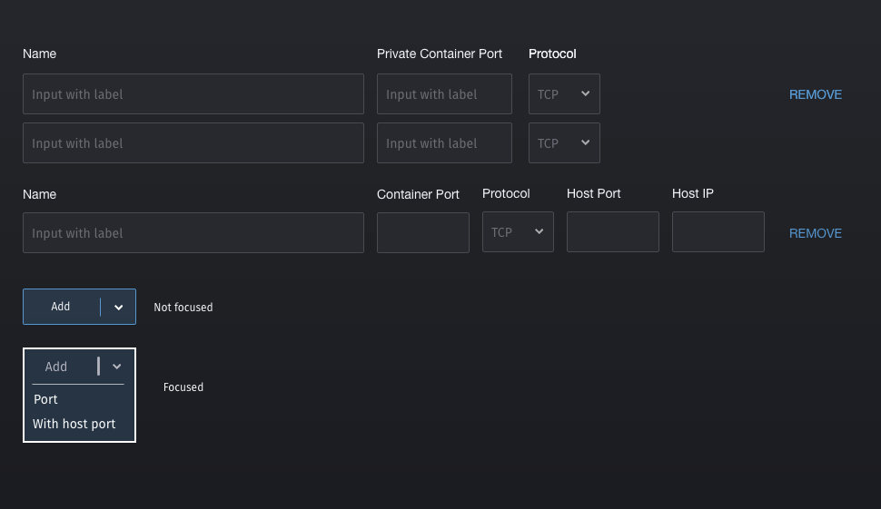This screenshot has width=881, height=509.
Task: Click the first Private Container Port input
Action: click(x=444, y=94)
